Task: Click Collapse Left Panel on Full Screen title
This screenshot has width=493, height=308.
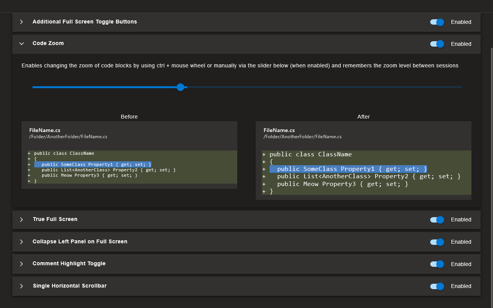Action: (80, 241)
